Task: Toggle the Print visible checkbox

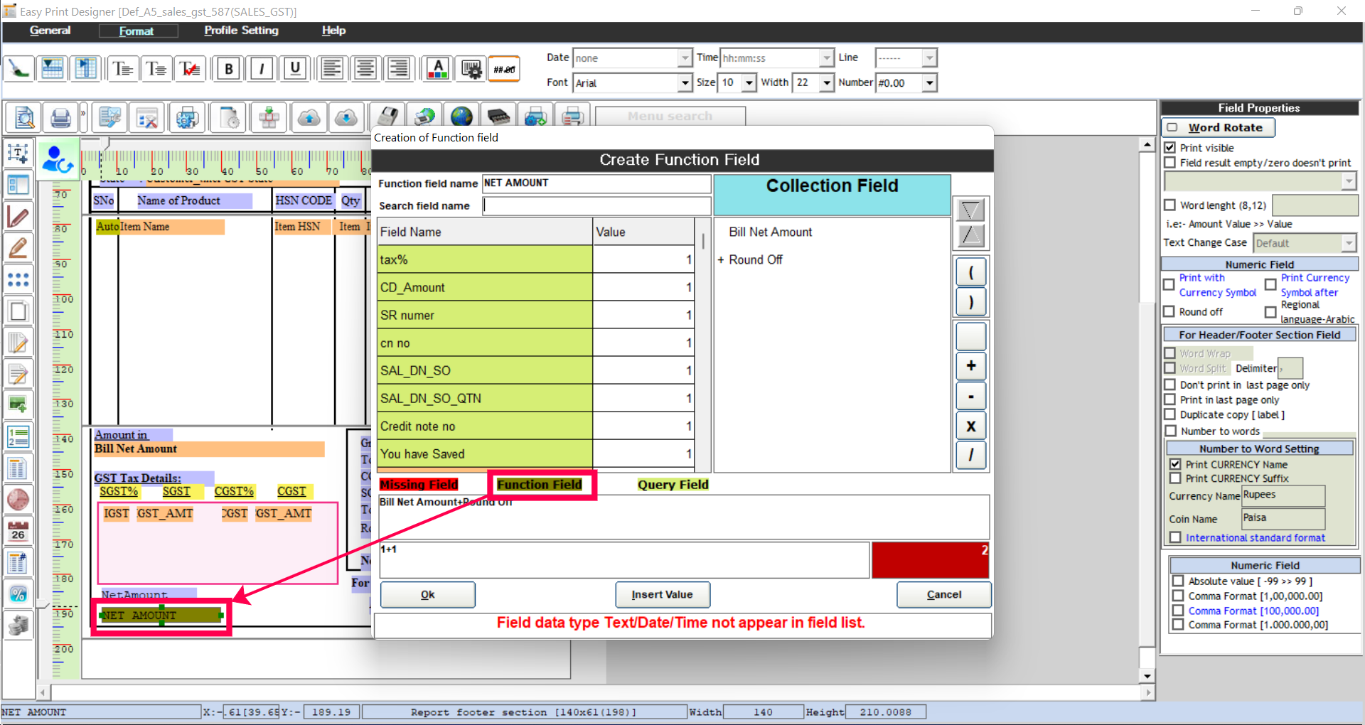Action: click(1170, 147)
